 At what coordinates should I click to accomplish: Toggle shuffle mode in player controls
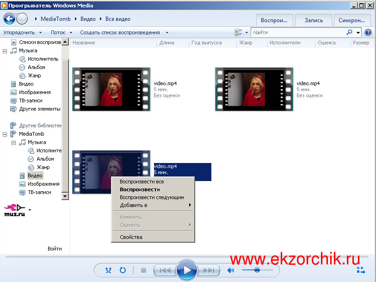(x=108, y=270)
